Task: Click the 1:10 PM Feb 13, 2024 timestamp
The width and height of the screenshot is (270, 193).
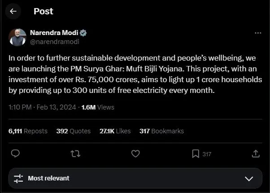Action: coord(42,107)
